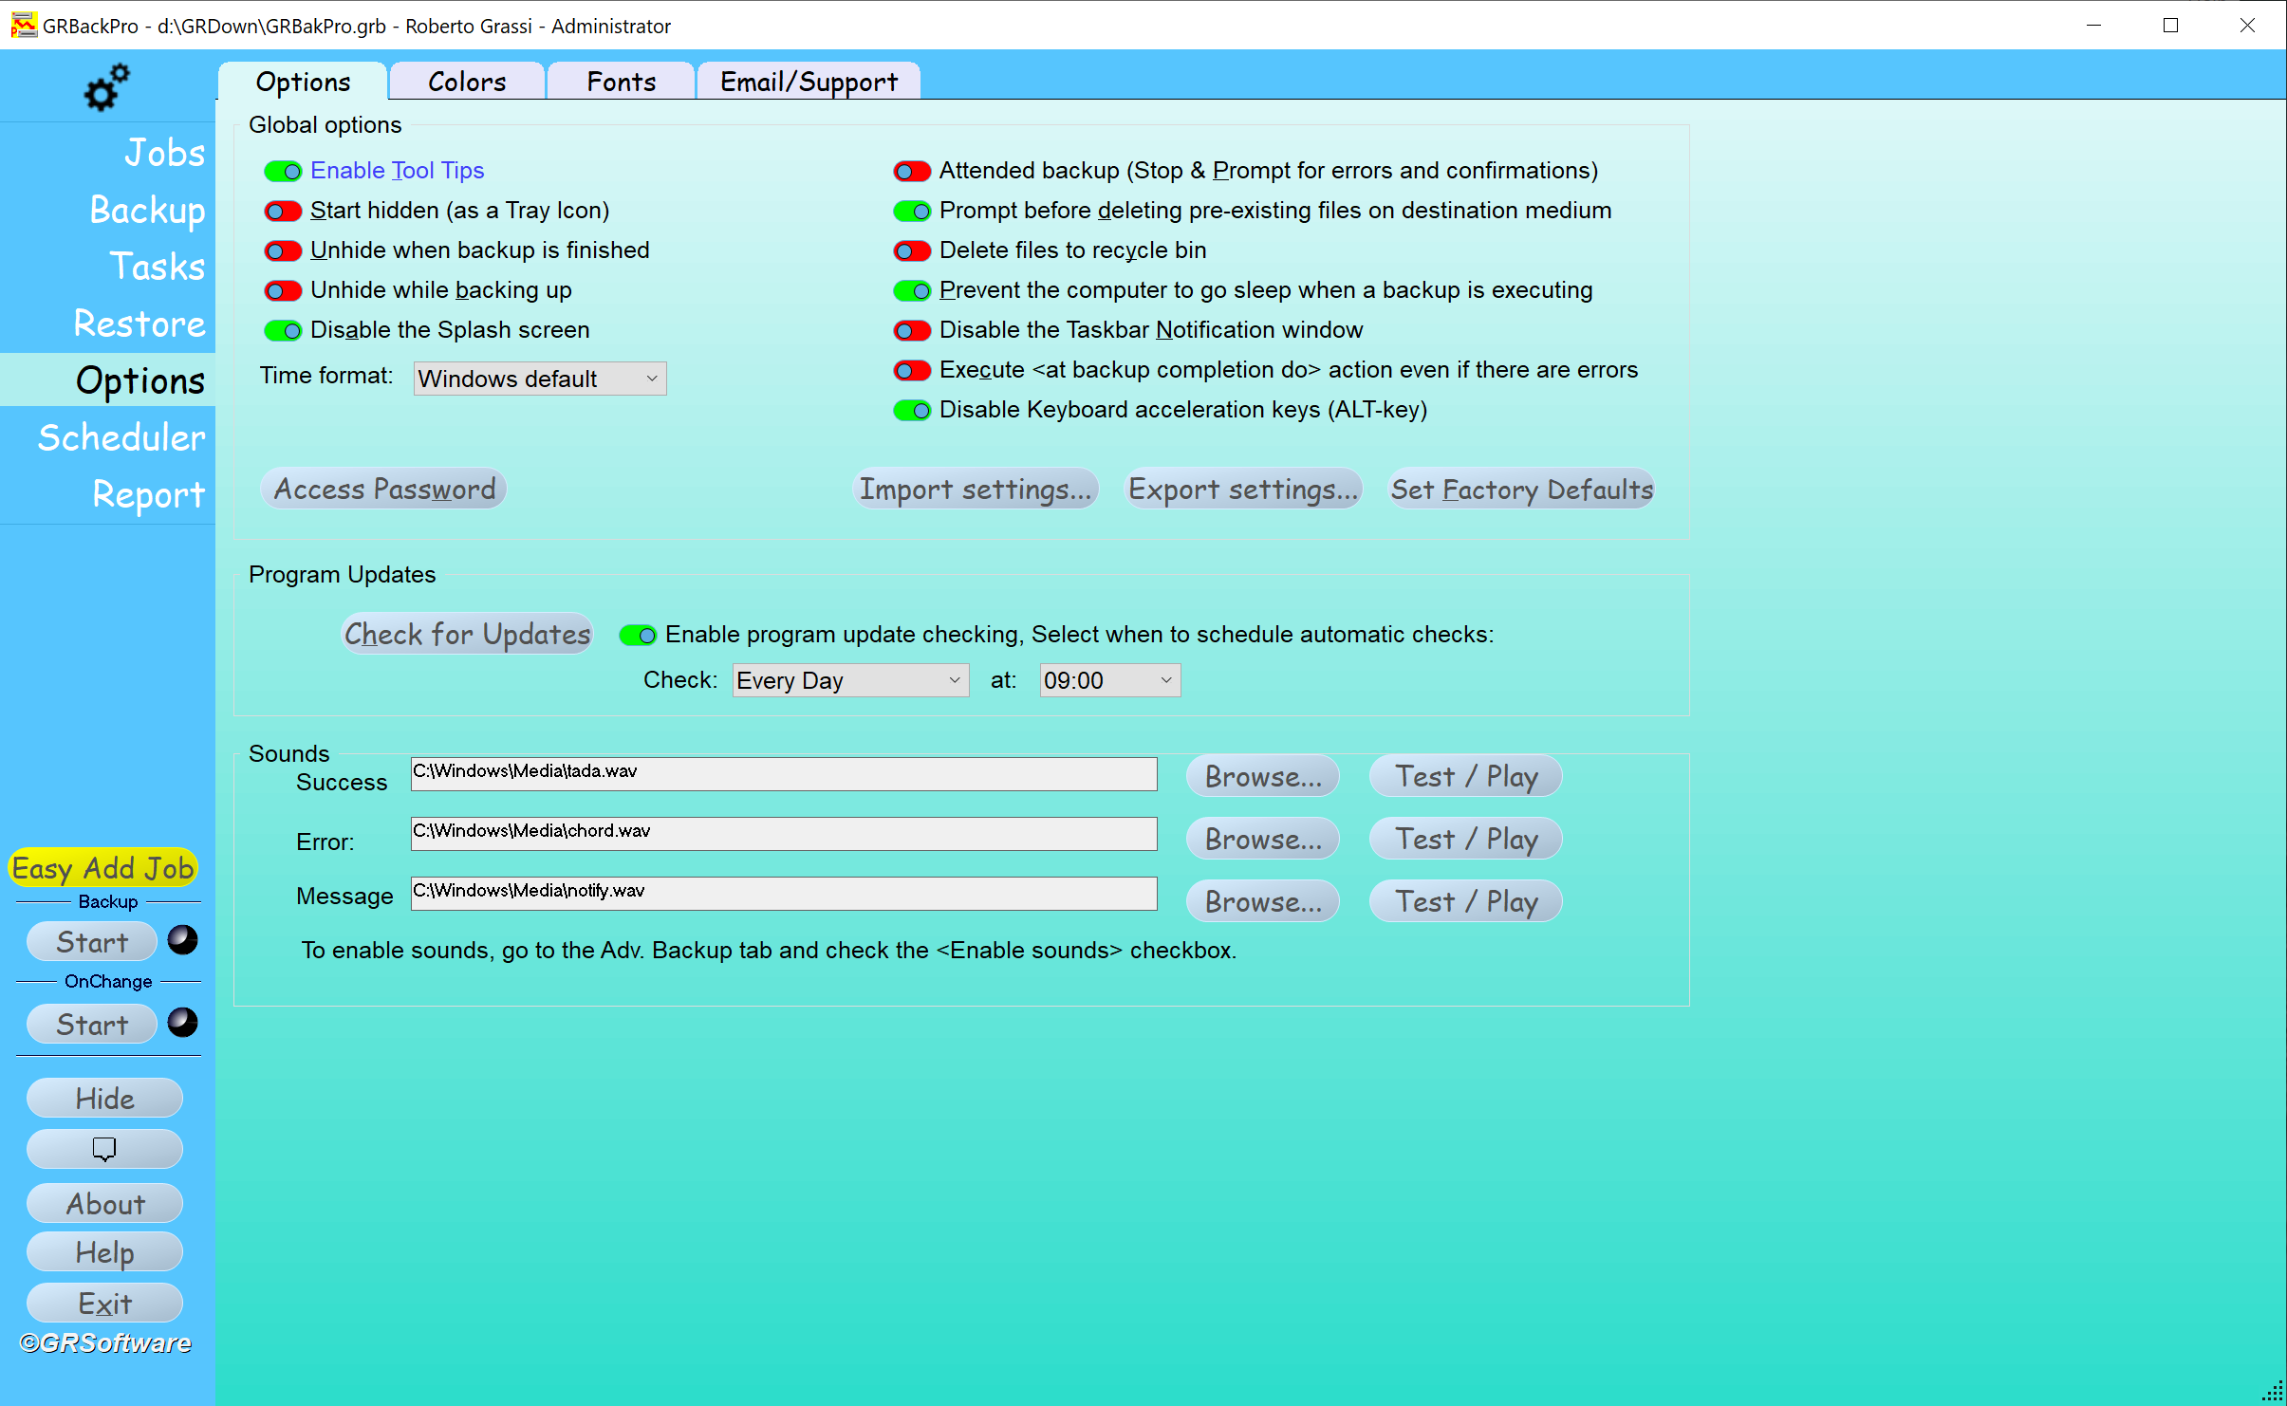
Task: Click the Check for Updates button
Action: (x=467, y=634)
